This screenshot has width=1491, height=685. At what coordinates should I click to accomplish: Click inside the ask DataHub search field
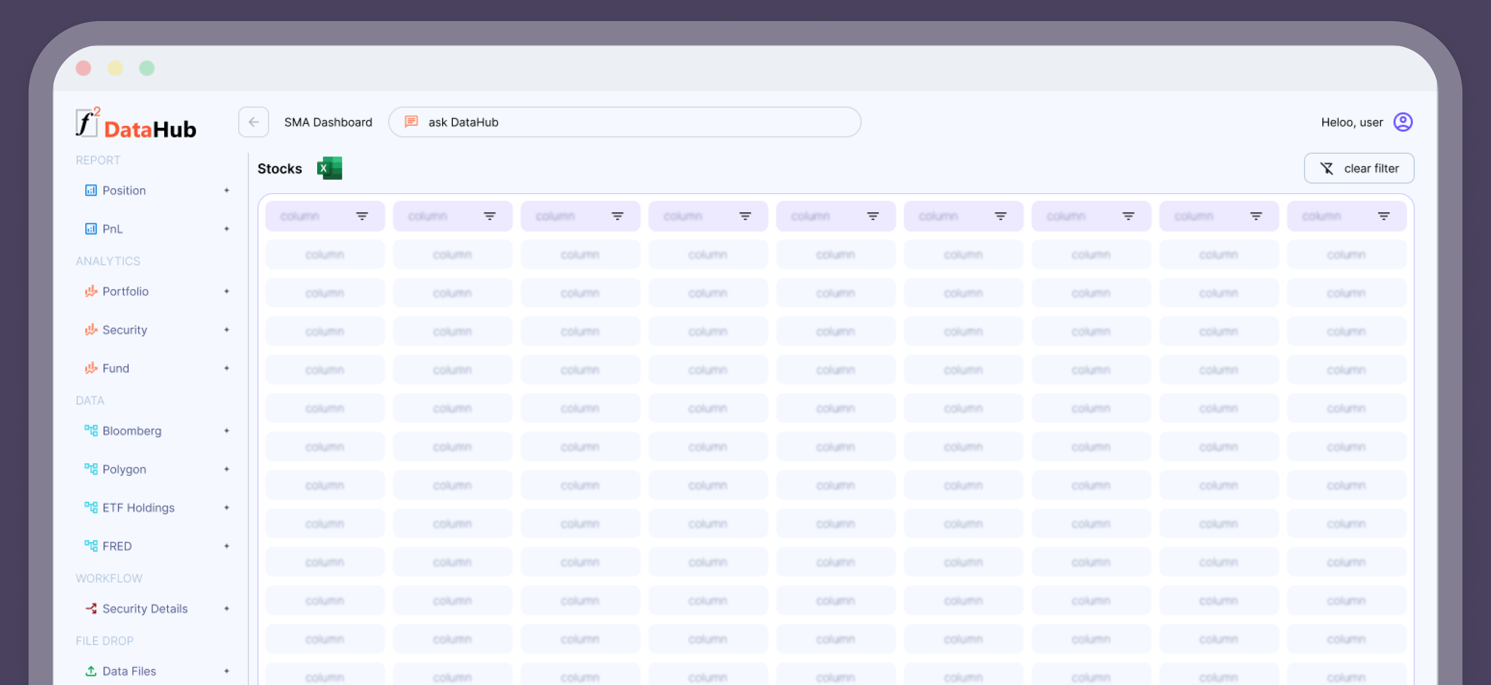click(x=637, y=122)
